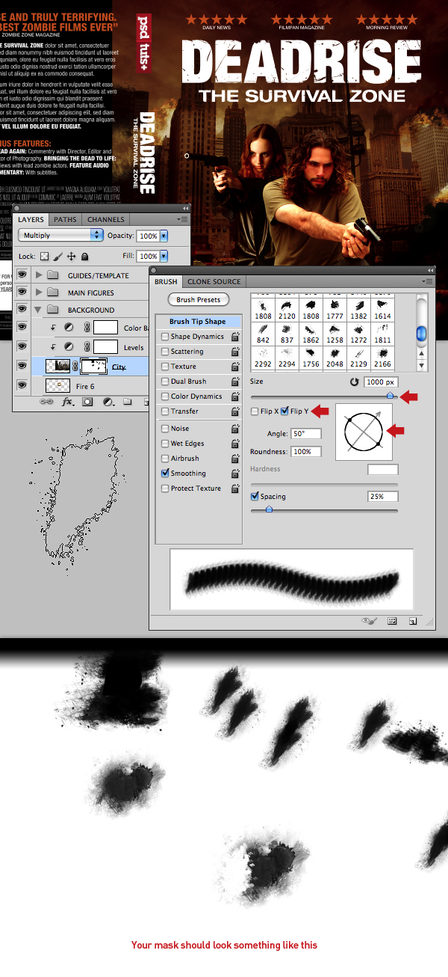
Task: Create new group with folder icon
Action: click(x=127, y=402)
